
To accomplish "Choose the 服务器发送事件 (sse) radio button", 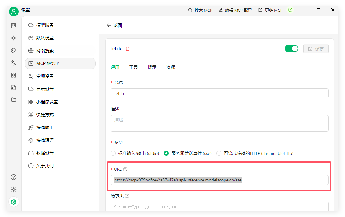I will 166,153.
